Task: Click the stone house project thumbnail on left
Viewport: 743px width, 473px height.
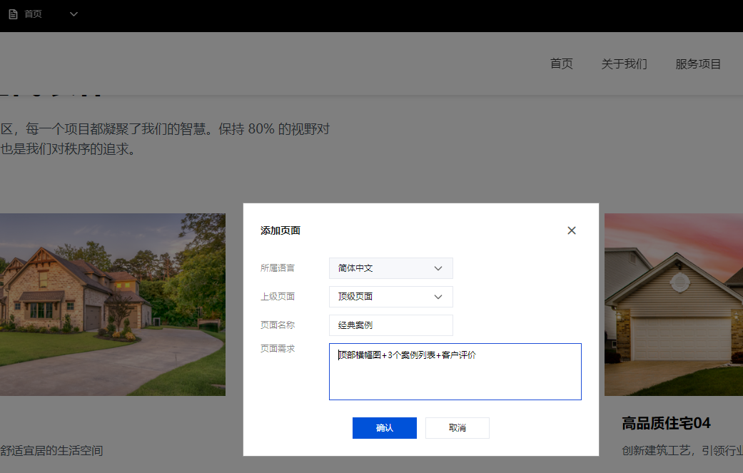Action: 112,304
